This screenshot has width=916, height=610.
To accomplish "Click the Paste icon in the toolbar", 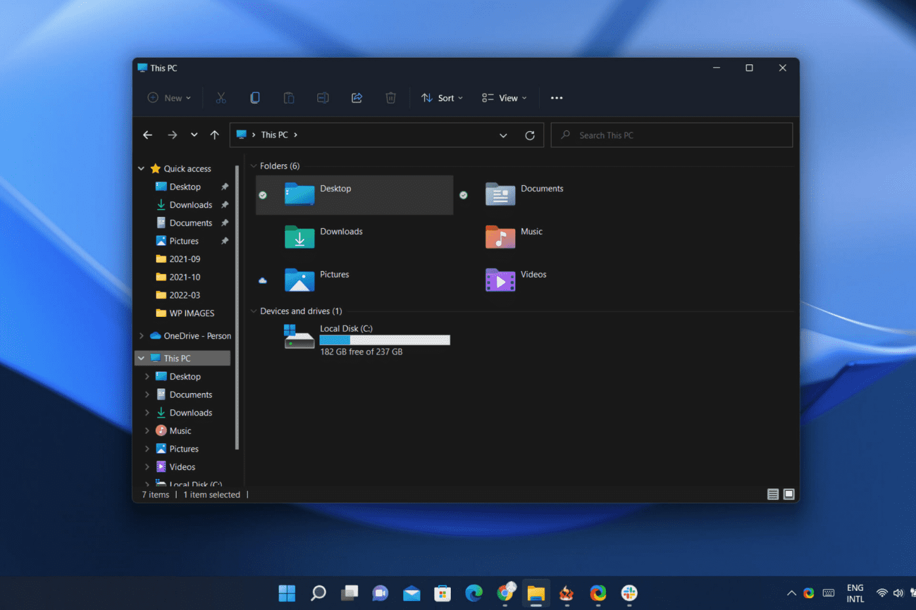I will (289, 98).
